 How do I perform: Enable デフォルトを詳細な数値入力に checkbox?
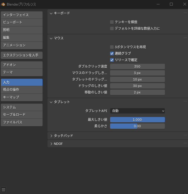click(112, 29)
